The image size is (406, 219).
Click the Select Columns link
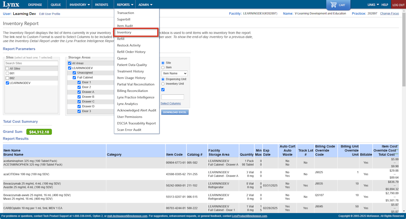point(171,103)
